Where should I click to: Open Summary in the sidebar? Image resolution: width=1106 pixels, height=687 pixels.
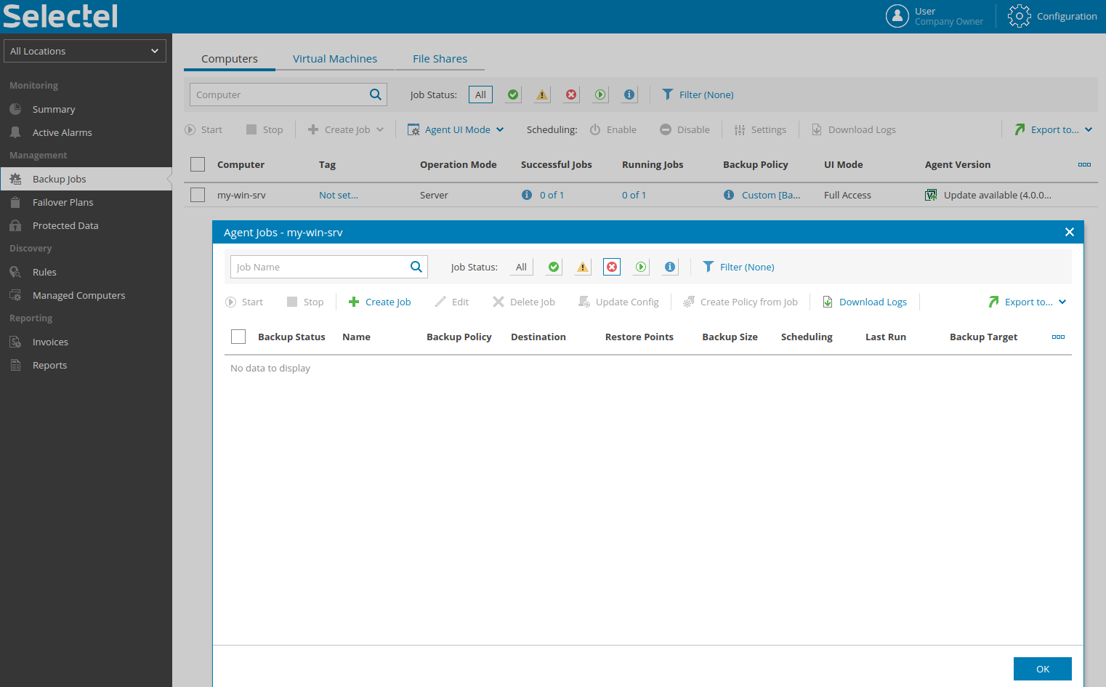[x=86, y=109]
